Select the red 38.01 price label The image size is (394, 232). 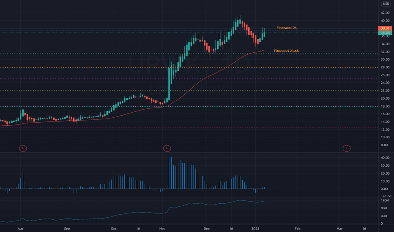click(x=385, y=28)
